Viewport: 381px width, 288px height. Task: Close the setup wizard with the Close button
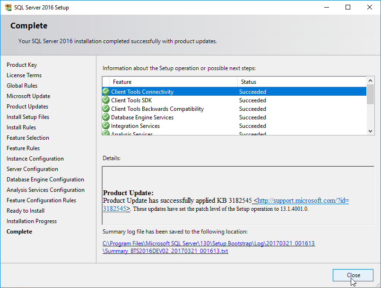pos(353,275)
